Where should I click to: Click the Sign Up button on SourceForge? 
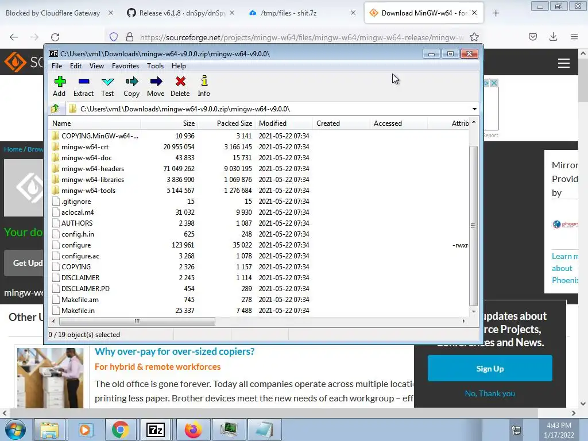point(490,369)
